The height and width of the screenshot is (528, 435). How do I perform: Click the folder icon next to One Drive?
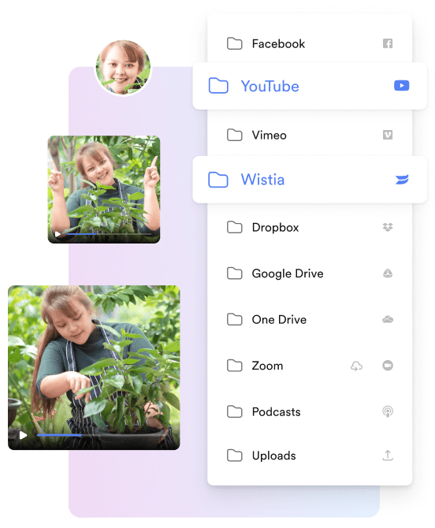click(x=234, y=319)
